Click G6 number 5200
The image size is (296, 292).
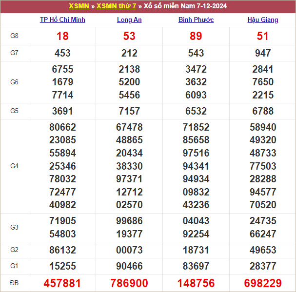(x=129, y=82)
